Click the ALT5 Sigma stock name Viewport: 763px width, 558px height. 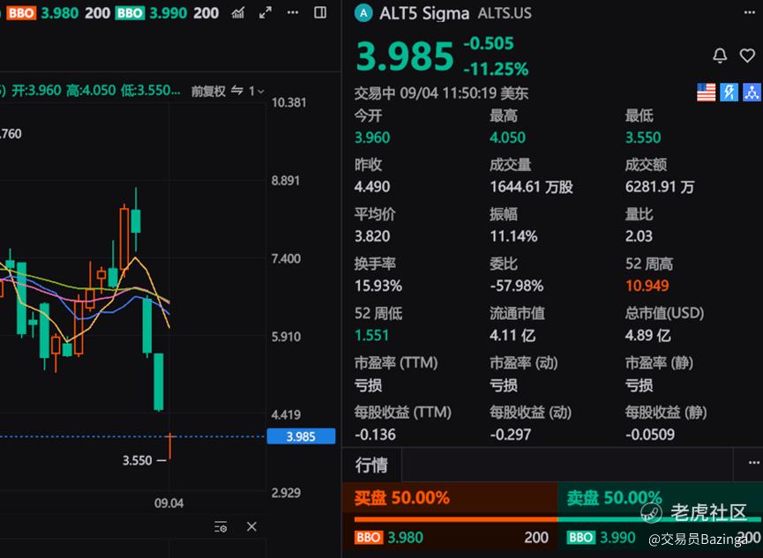coord(424,13)
